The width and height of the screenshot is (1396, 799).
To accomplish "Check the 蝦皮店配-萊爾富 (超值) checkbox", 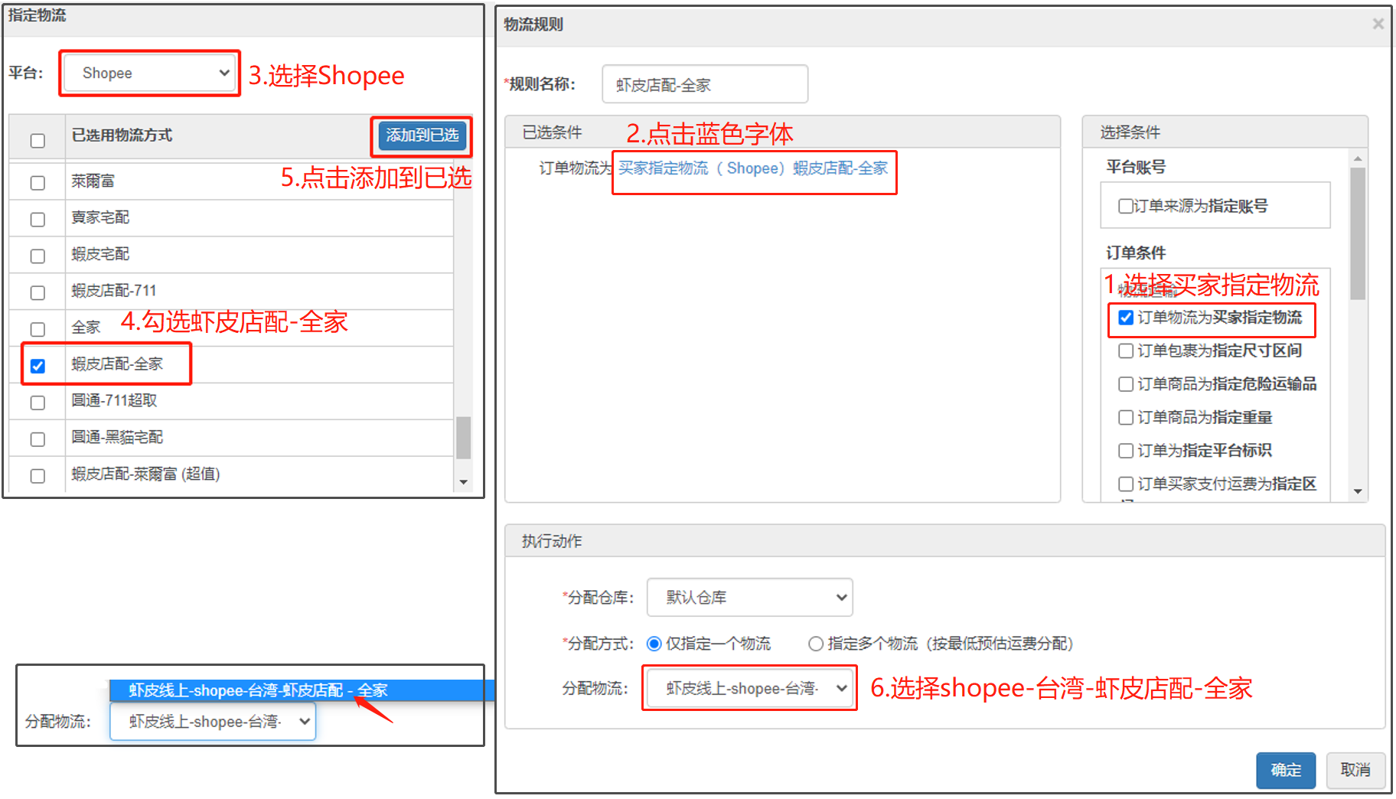I will point(38,476).
